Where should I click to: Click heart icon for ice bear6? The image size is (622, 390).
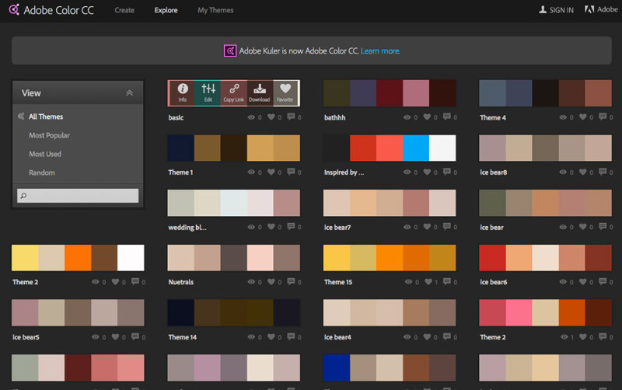click(582, 281)
